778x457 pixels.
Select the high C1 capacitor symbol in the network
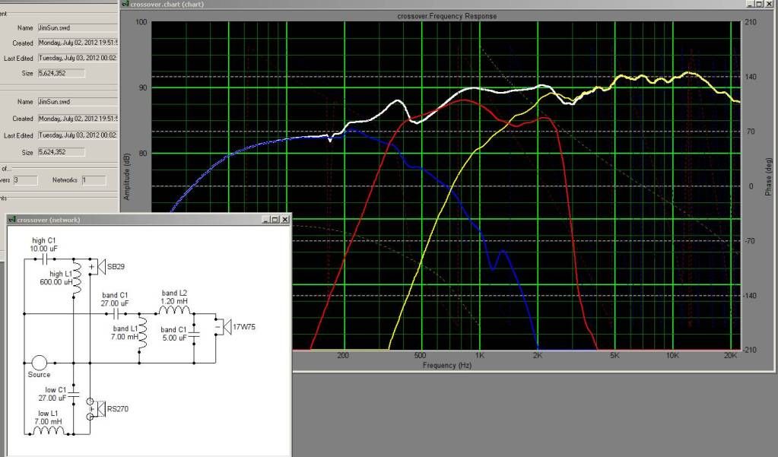[44, 259]
